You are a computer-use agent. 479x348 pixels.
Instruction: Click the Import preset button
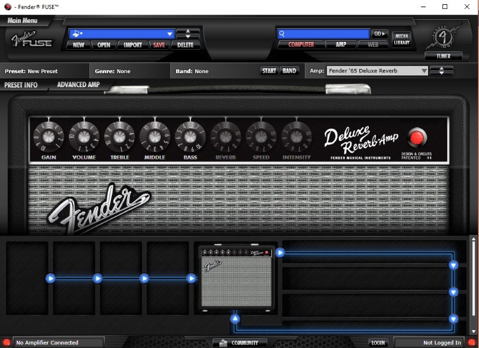coord(132,45)
